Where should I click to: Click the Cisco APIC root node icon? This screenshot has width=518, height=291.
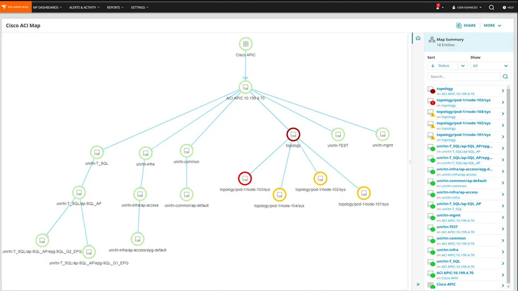245,44
